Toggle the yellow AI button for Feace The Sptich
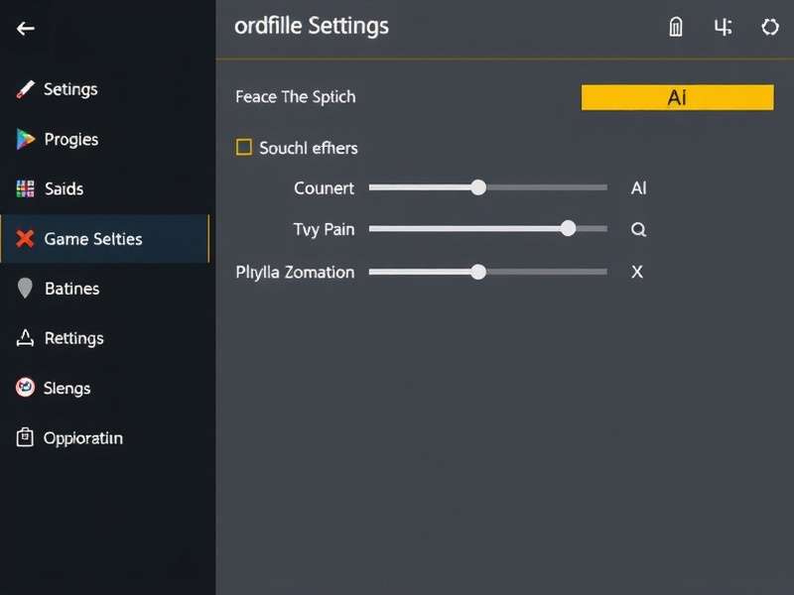 tap(677, 97)
